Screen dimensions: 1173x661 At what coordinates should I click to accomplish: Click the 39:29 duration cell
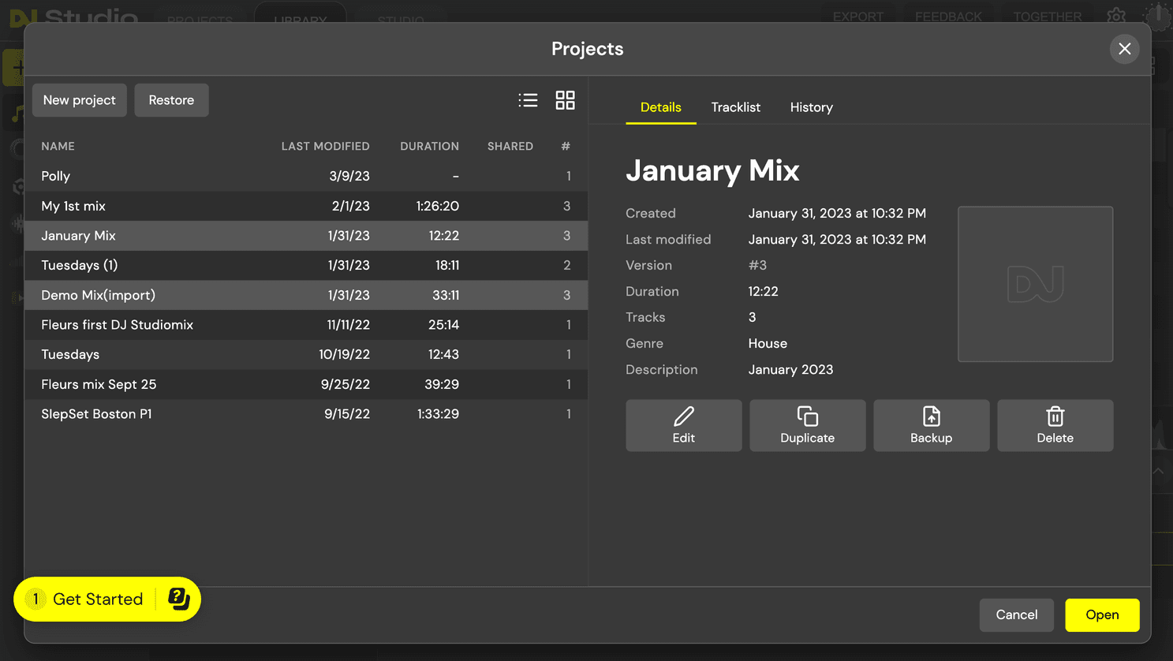441,384
